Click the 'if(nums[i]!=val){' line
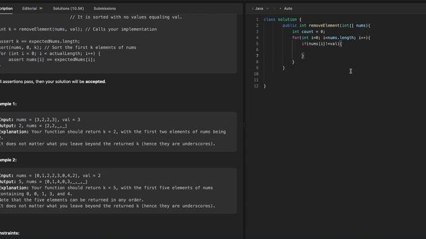The image size is (426, 239). tap(321, 44)
